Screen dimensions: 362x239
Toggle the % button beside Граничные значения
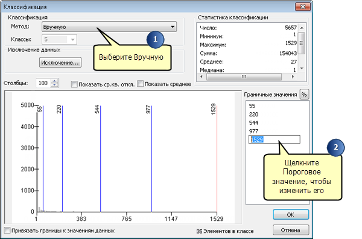click(x=304, y=94)
